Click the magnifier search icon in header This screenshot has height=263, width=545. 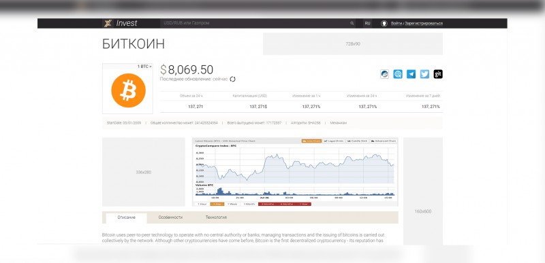[x=352, y=23]
